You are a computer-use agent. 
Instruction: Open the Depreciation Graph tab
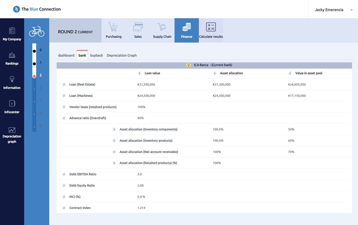122,55
